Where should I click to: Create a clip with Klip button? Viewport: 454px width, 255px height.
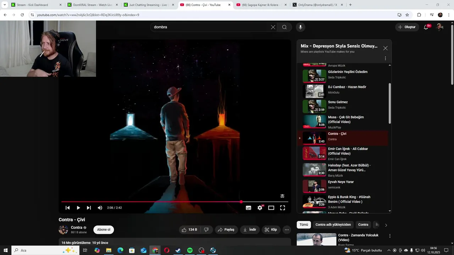(271, 230)
